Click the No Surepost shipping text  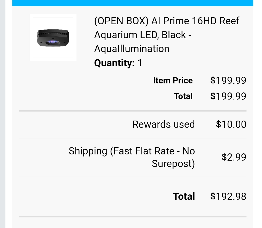173,164
